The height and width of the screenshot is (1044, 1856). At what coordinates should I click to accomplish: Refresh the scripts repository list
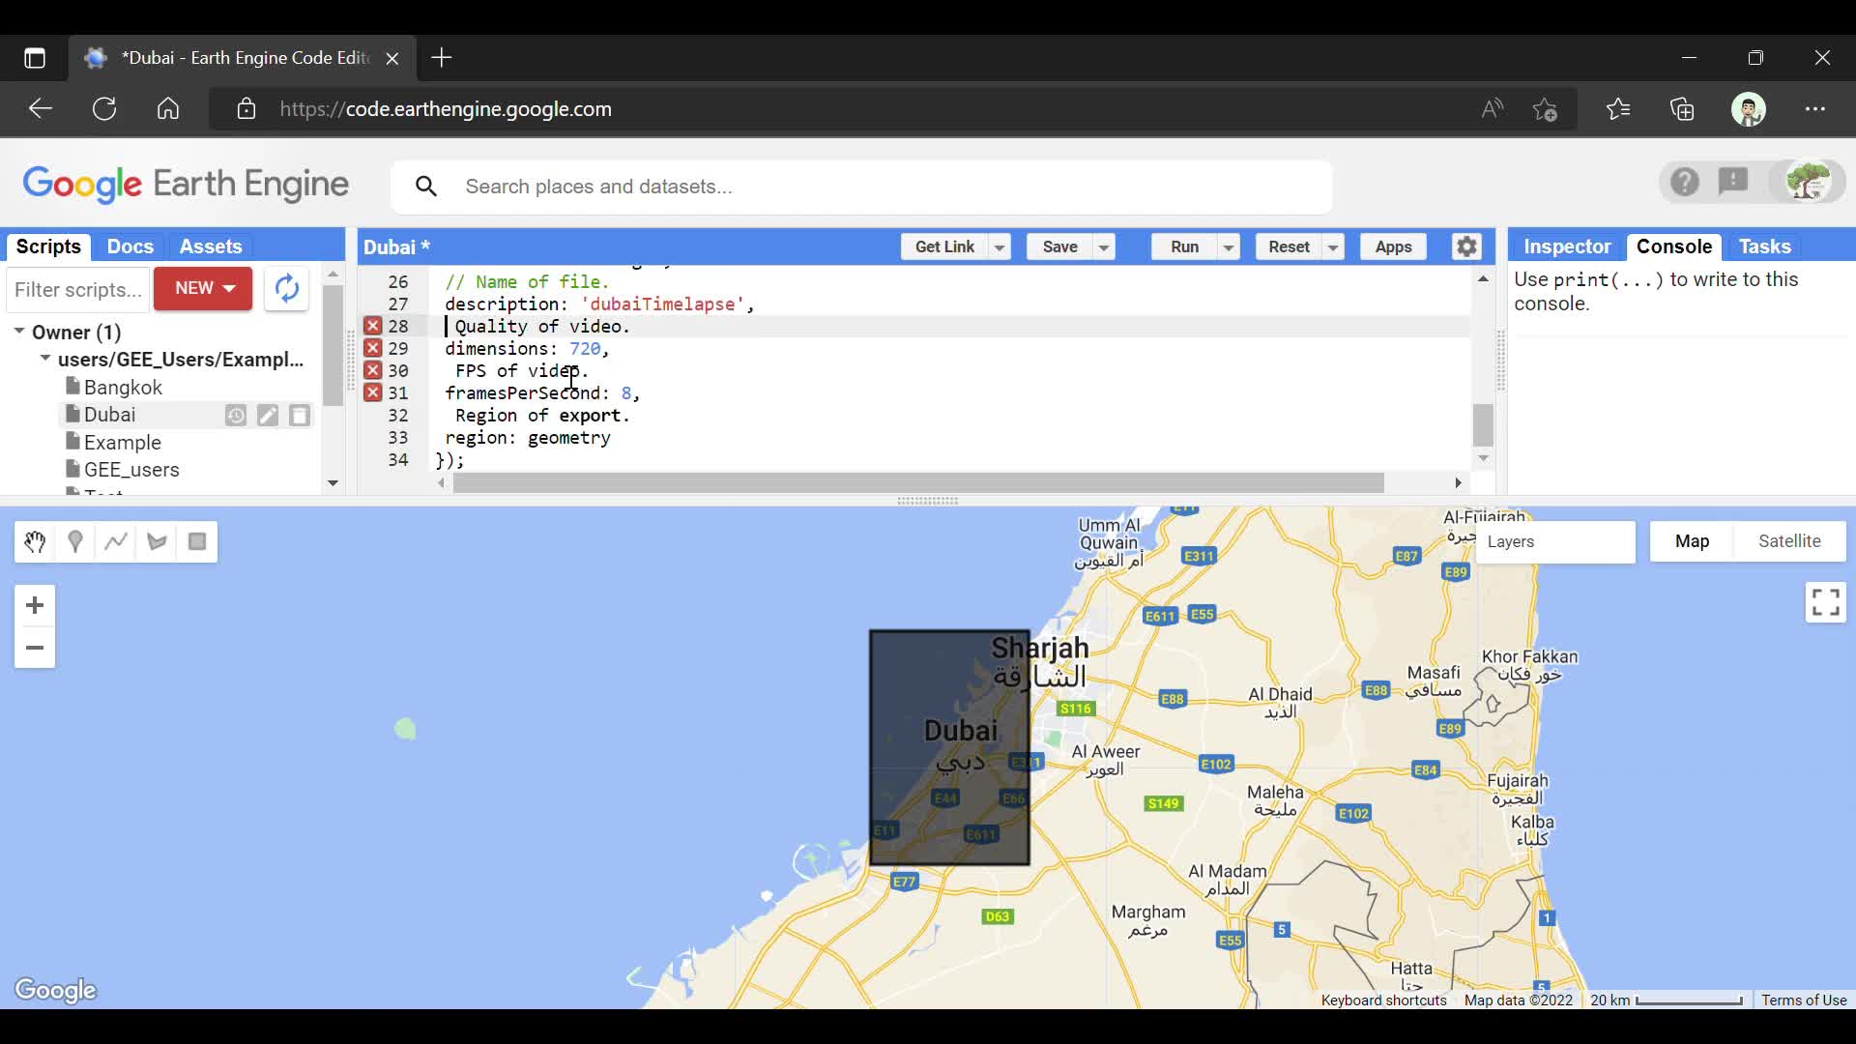pos(286,288)
